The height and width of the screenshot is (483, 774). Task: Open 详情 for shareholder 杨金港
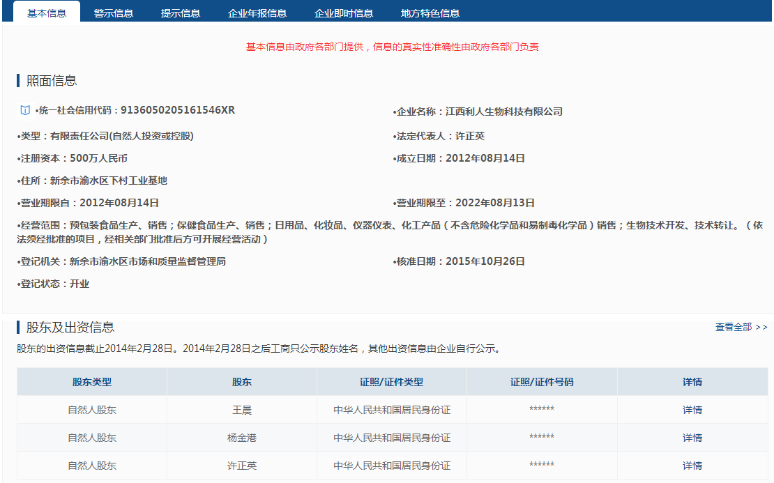click(x=692, y=438)
